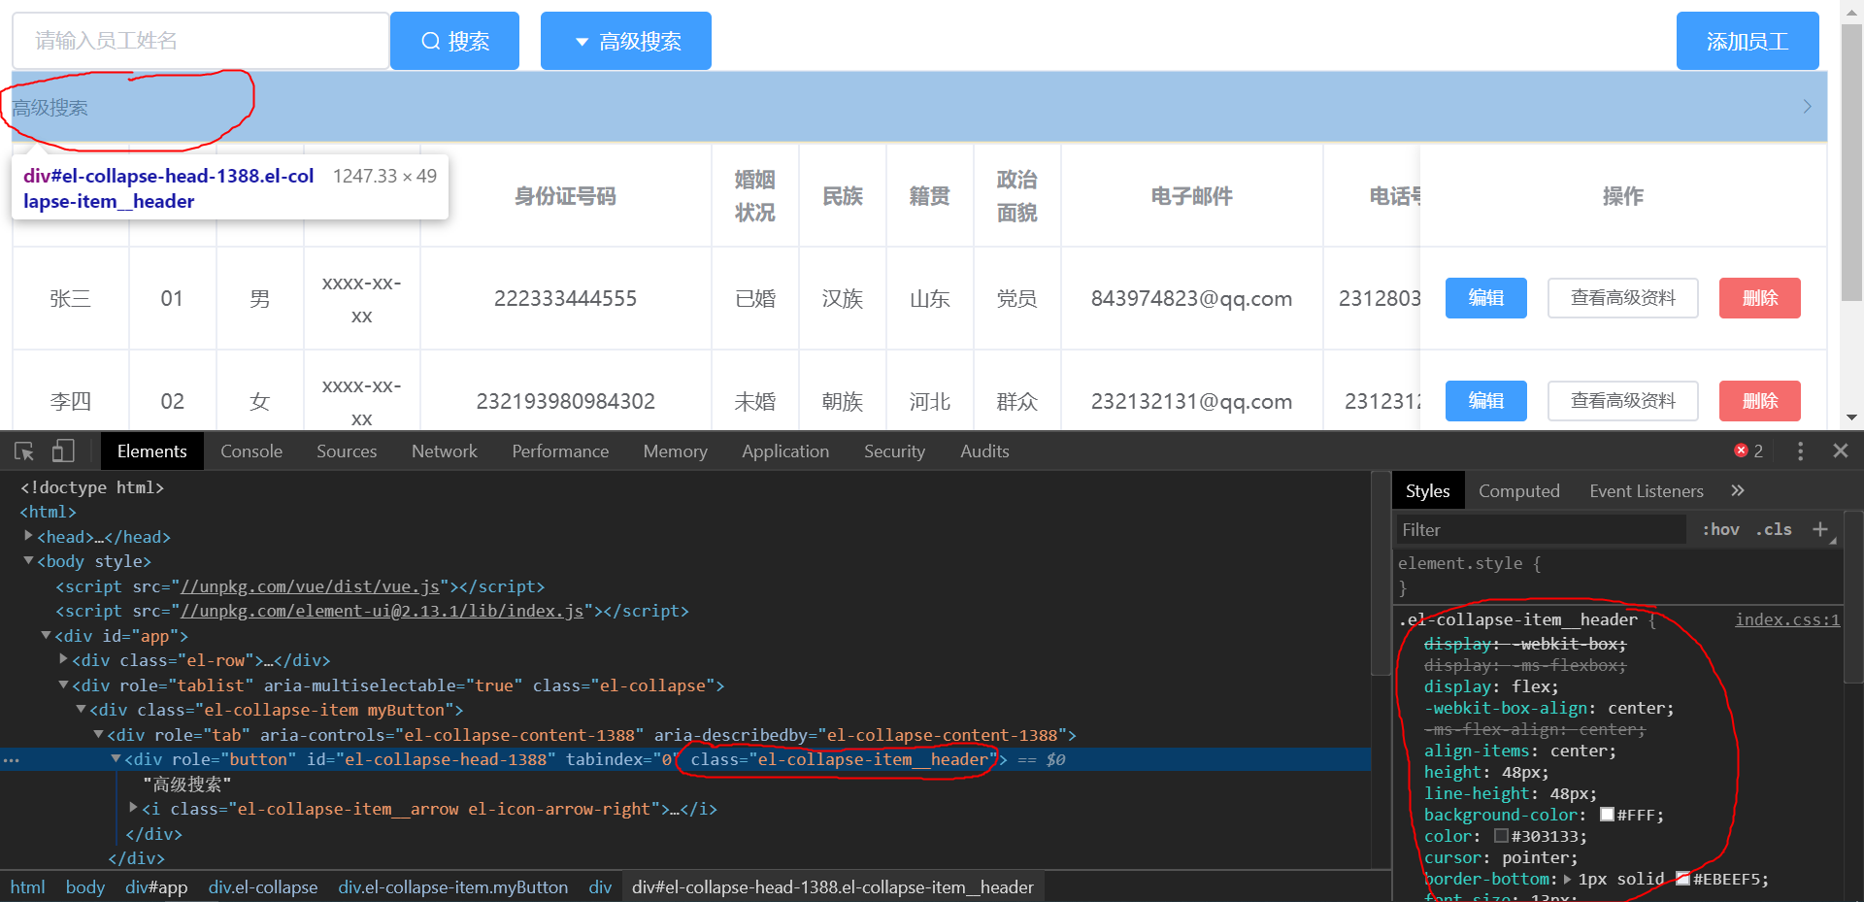
Task: Toggle the device emulation toolbar icon
Action: pyautogui.click(x=62, y=451)
